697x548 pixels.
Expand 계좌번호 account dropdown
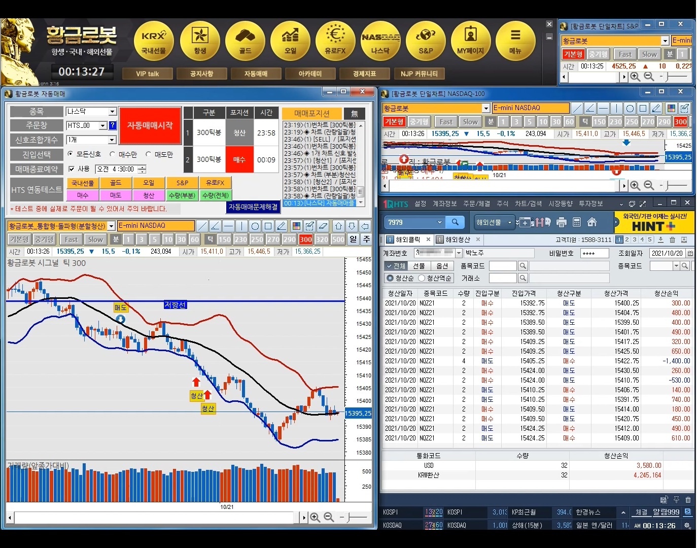(459, 253)
